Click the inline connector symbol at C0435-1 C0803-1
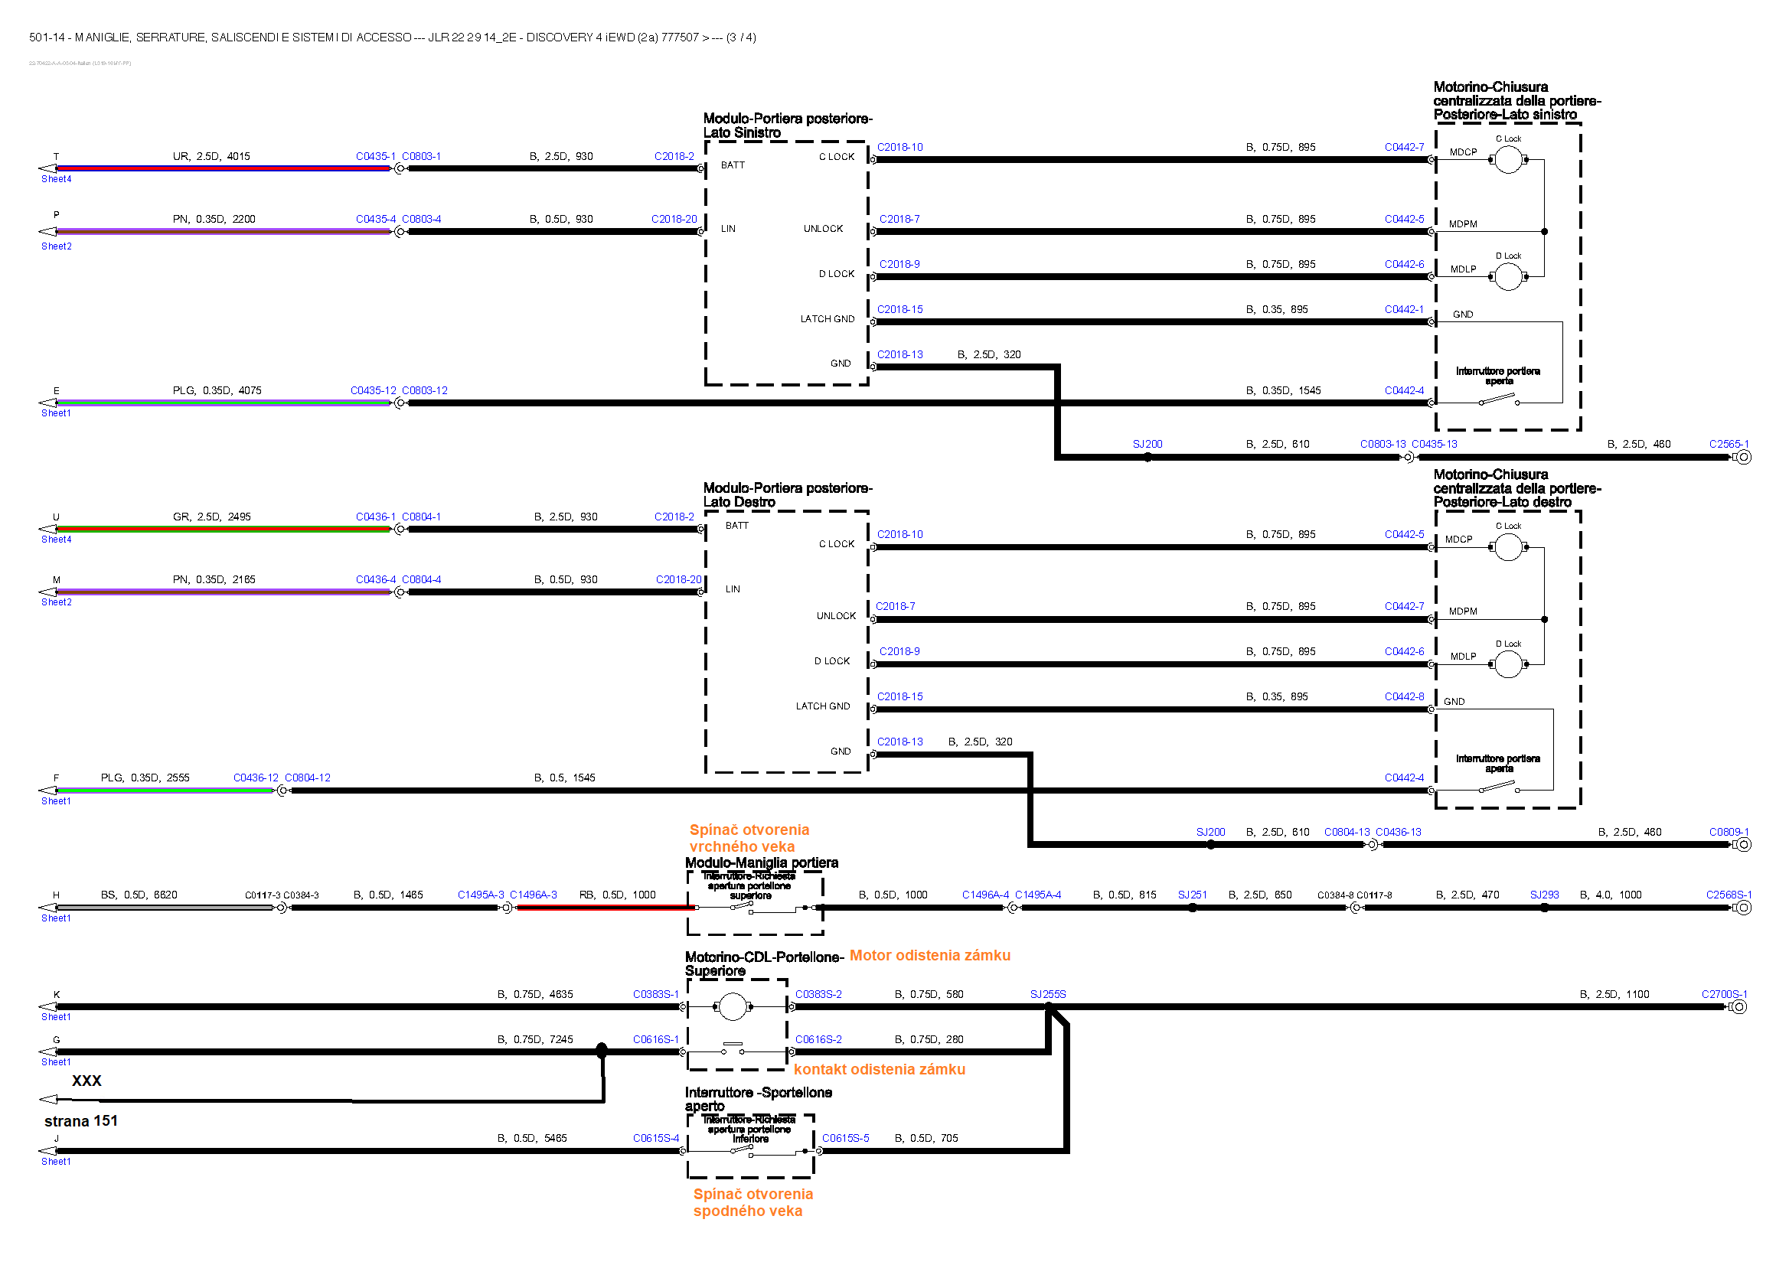Screen dimensions: 1789x1265 click(400, 168)
